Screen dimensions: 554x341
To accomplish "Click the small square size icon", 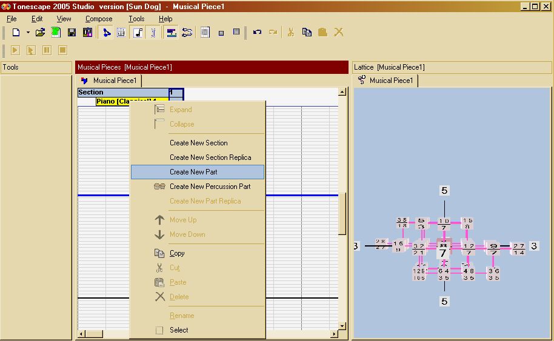I will pos(221,33).
